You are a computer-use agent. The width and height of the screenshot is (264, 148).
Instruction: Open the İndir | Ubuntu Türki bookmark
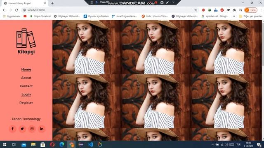coord(155,16)
